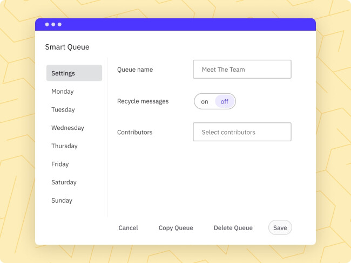Click the leftmost dot in purple title bar
Viewport: 351px width, 263px height.
click(x=47, y=25)
